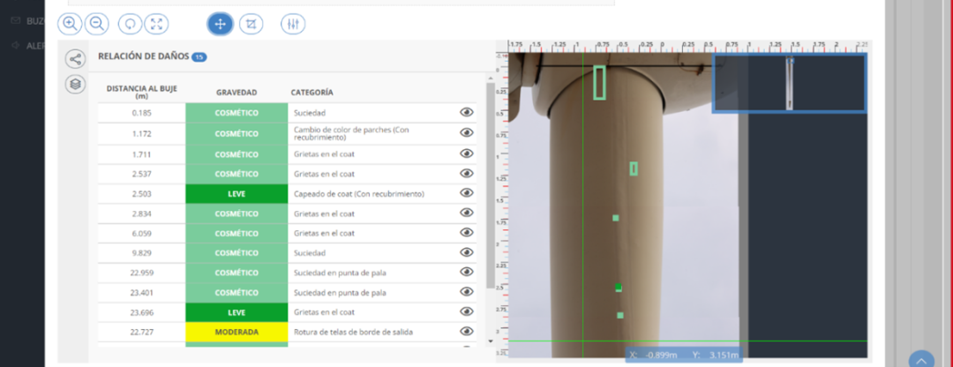Select the crop tool icon
Image resolution: width=953 pixels, height=367 pixels.
coord(251,24)
